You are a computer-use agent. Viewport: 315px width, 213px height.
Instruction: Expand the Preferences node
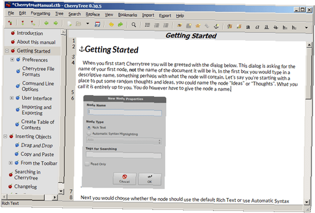coord(12,60)
